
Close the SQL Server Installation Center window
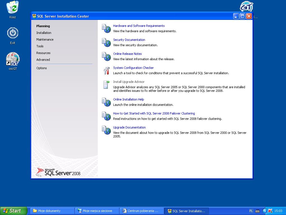(x=249, y=16)
